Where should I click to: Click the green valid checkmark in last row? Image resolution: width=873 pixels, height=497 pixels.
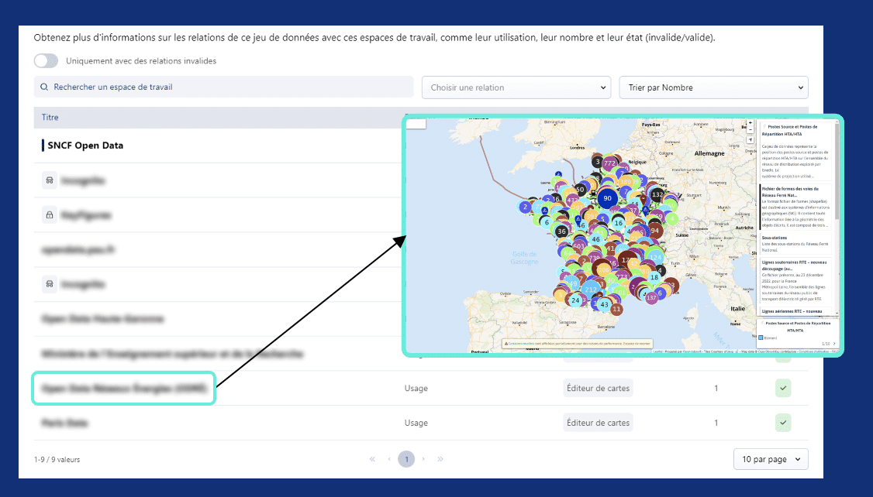782,423
